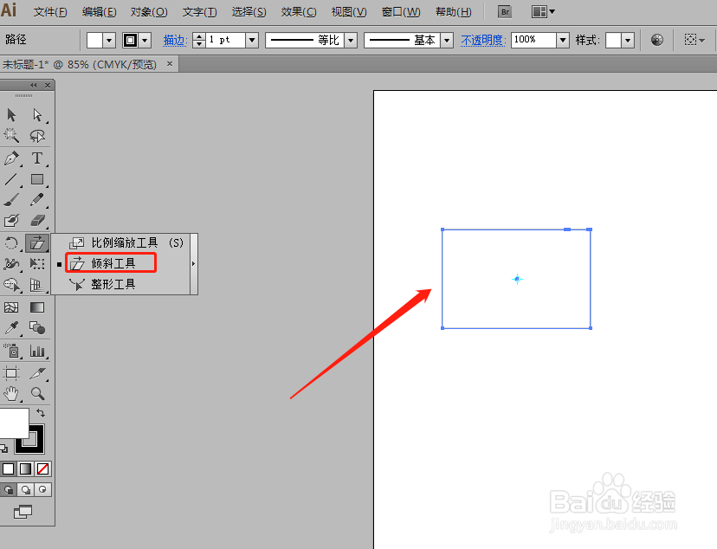Image resolution: width=717 pixels, height=549 pixels.
Task: Click the 1 pt stroke weight field
Action: point(226,40)
